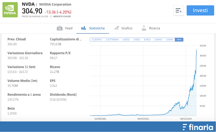Click the Statistiche bar chart icon
This screenshot has width=216, height=132.
click(x=83, y=28)
